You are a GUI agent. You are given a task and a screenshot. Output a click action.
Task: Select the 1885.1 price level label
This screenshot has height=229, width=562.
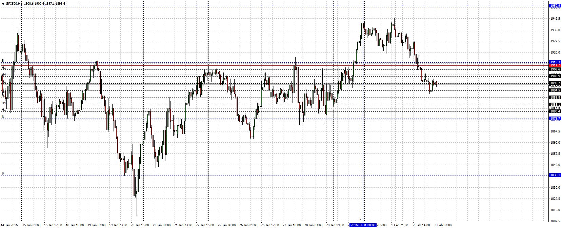[555, 105]
